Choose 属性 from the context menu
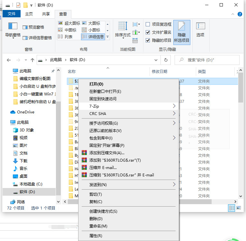Image resolution: width=246 pixels, height=241 pixels. pos(96,236)
